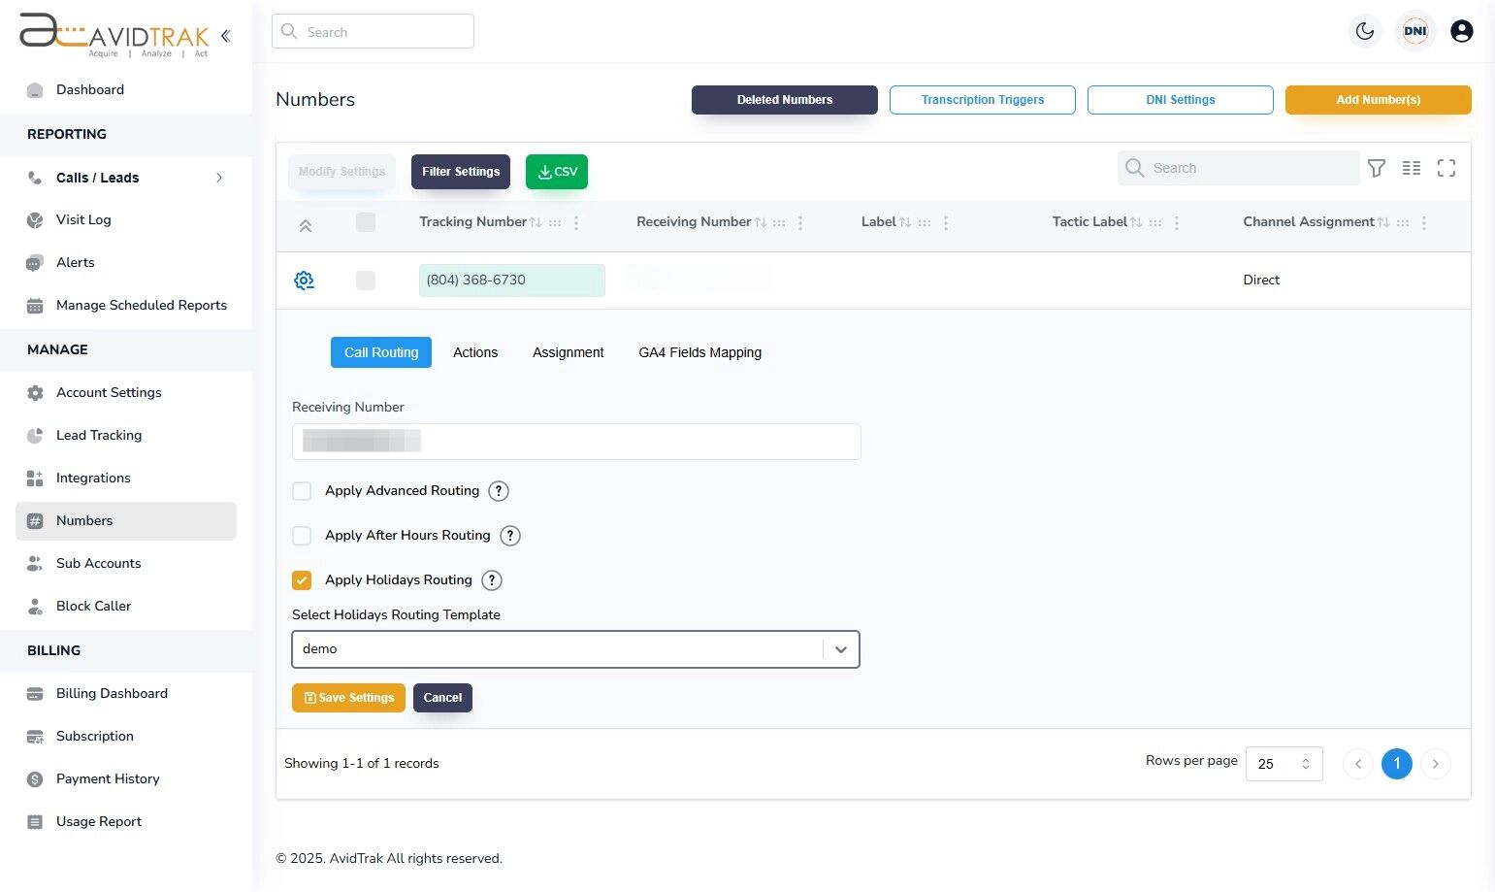The width and height of the screenshot is (1495, 892).
Task: Open the DNI profile icon
Action: pos(1414,30)
